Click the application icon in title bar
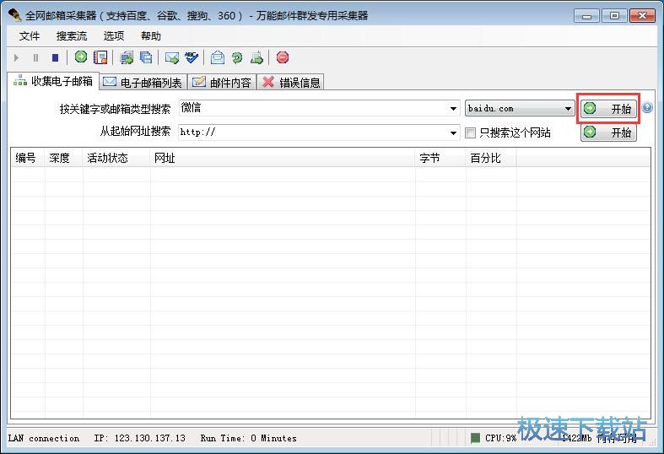Screen dimensions: 664x454 tap(15, 15)
